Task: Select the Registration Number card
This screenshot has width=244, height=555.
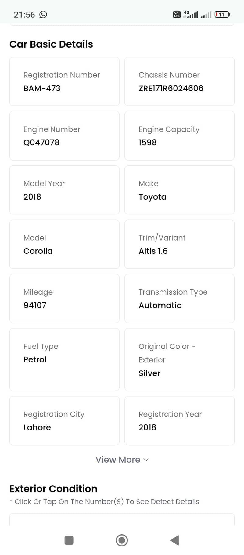Action: tap(64, 82)
